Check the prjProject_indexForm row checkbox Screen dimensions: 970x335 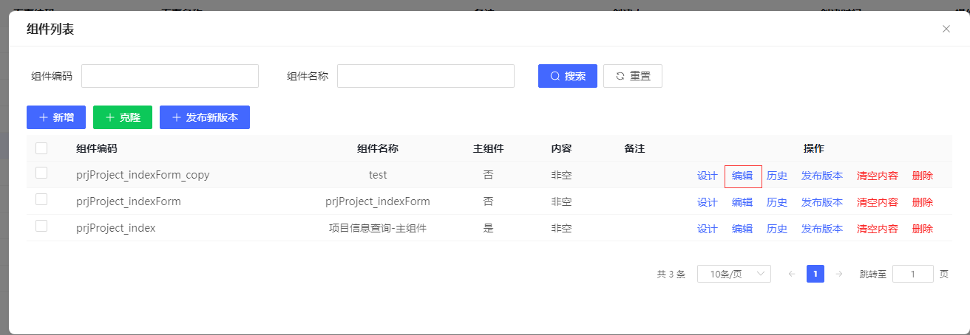point(41,199)
